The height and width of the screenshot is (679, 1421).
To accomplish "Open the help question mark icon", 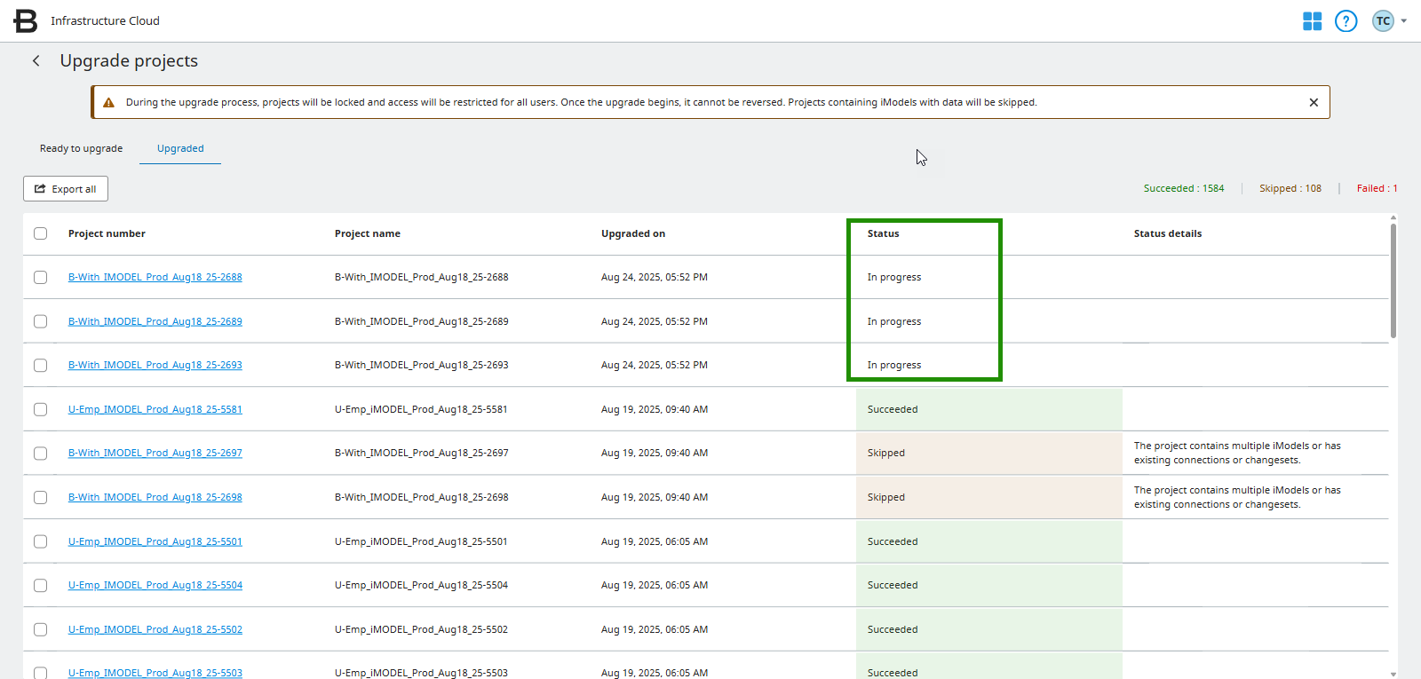I will click(x=1346, y=21).
